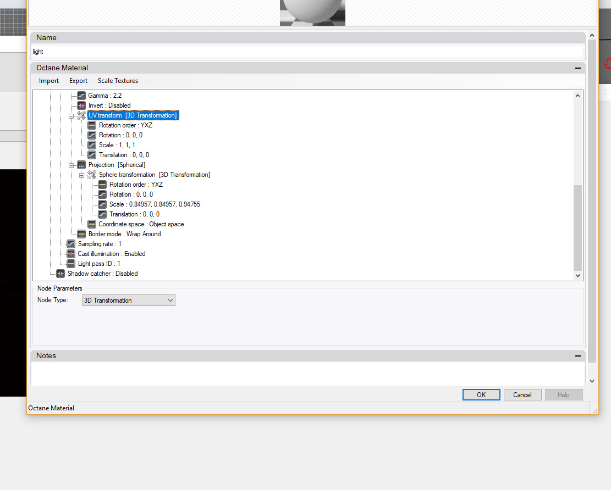
Task: Click the Cast illumination node icon
Action: click(x=70, y=254)
